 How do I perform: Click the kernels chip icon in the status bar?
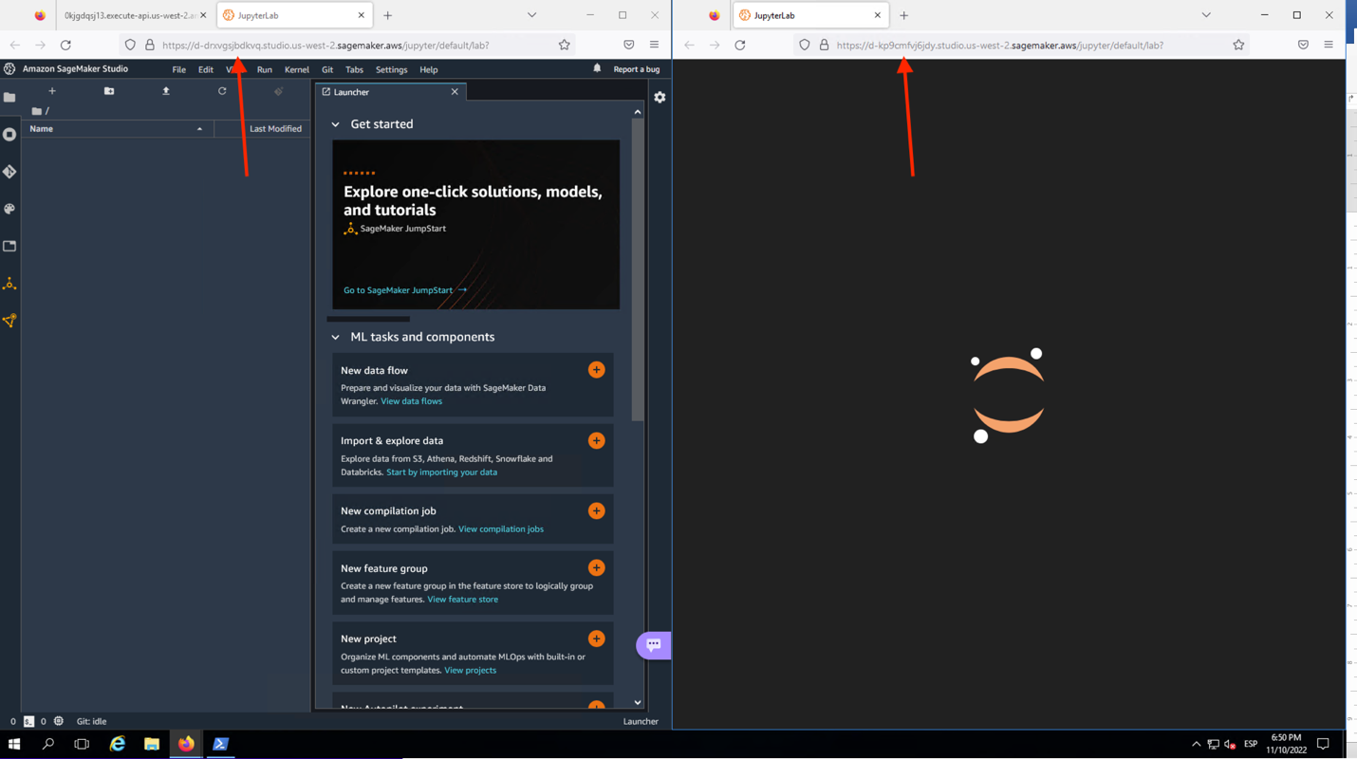pyautogui.click(x=59, y=721)
